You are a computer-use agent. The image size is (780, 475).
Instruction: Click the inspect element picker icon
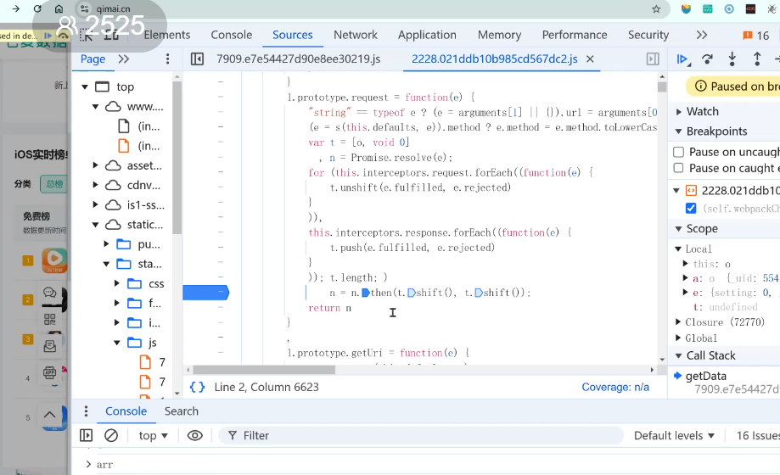[86, 35]
